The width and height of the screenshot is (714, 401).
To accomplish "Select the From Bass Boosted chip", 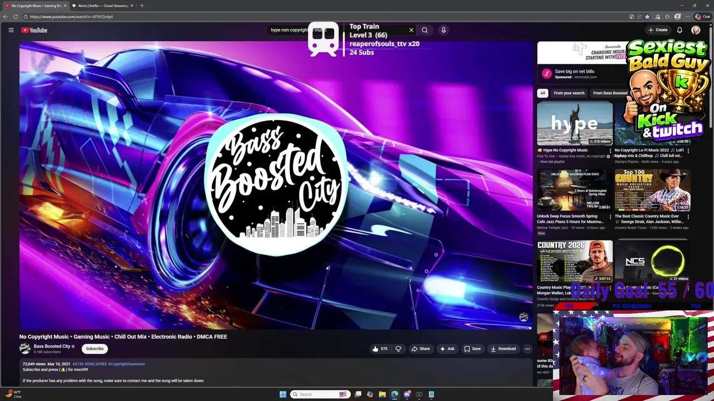I will click(610, 93).
